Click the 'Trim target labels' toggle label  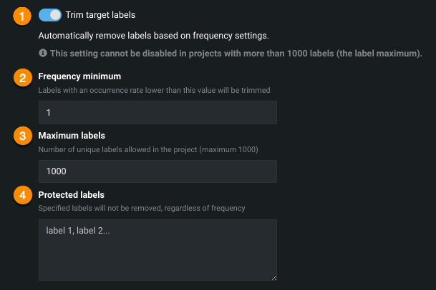click(x=100, y=14)
